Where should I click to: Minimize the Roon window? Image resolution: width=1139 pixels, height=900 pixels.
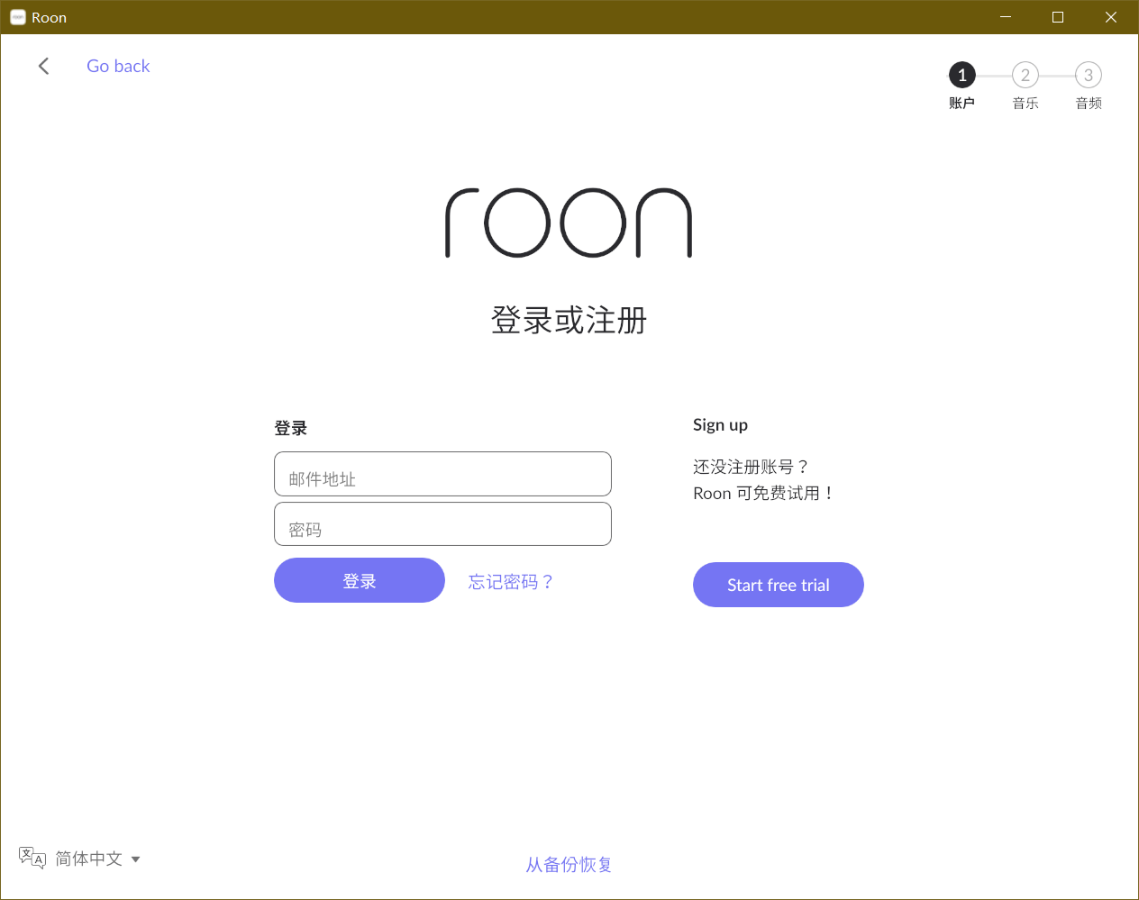[x=1006, y=17]
